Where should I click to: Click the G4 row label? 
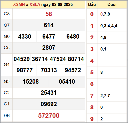[x=7, y=64]
